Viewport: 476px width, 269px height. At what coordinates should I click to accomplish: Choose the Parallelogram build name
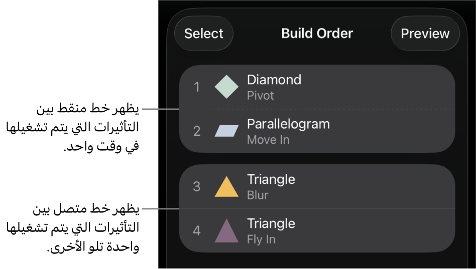click(288, 124)
